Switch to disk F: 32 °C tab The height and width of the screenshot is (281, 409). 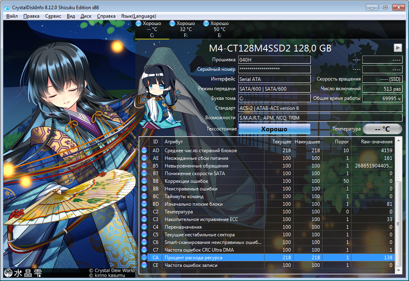186,29
